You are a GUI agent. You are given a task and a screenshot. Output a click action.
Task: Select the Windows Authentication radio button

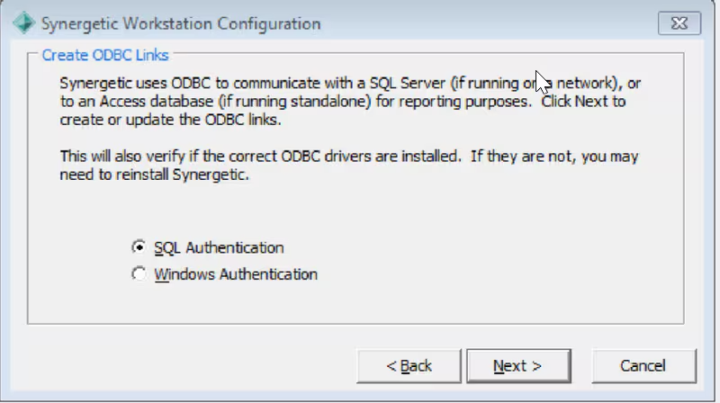click(139, 274)
